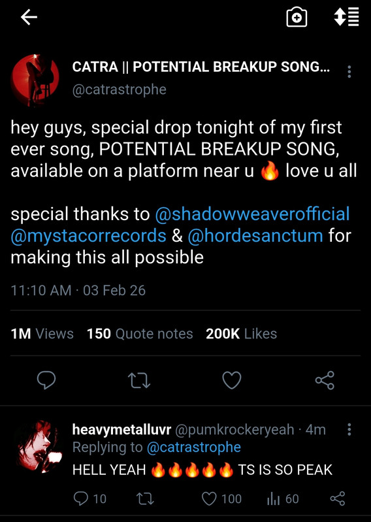The image size is (371, 522).
Task: View the 150 Quote notes
Action: 140,334
